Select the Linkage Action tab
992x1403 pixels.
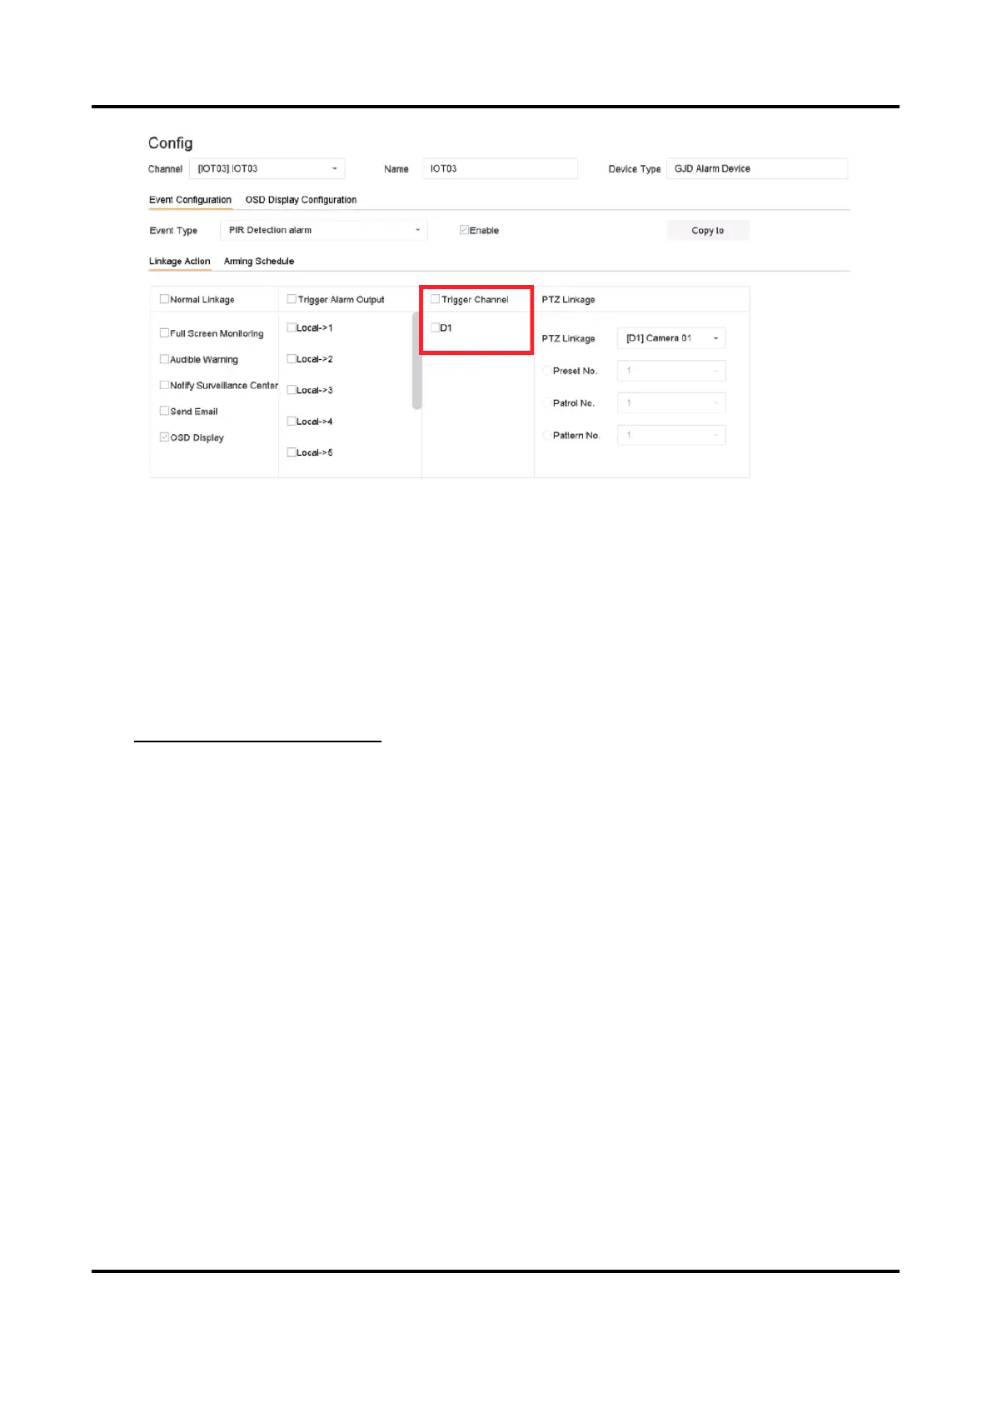tap(179, 262)
